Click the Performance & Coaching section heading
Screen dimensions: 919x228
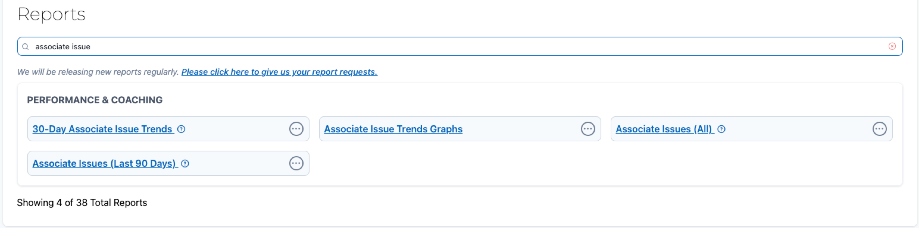point(95,100)
